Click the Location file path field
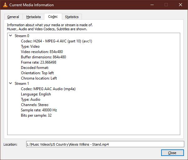This screenshot has width=188, height=160. 105,144
